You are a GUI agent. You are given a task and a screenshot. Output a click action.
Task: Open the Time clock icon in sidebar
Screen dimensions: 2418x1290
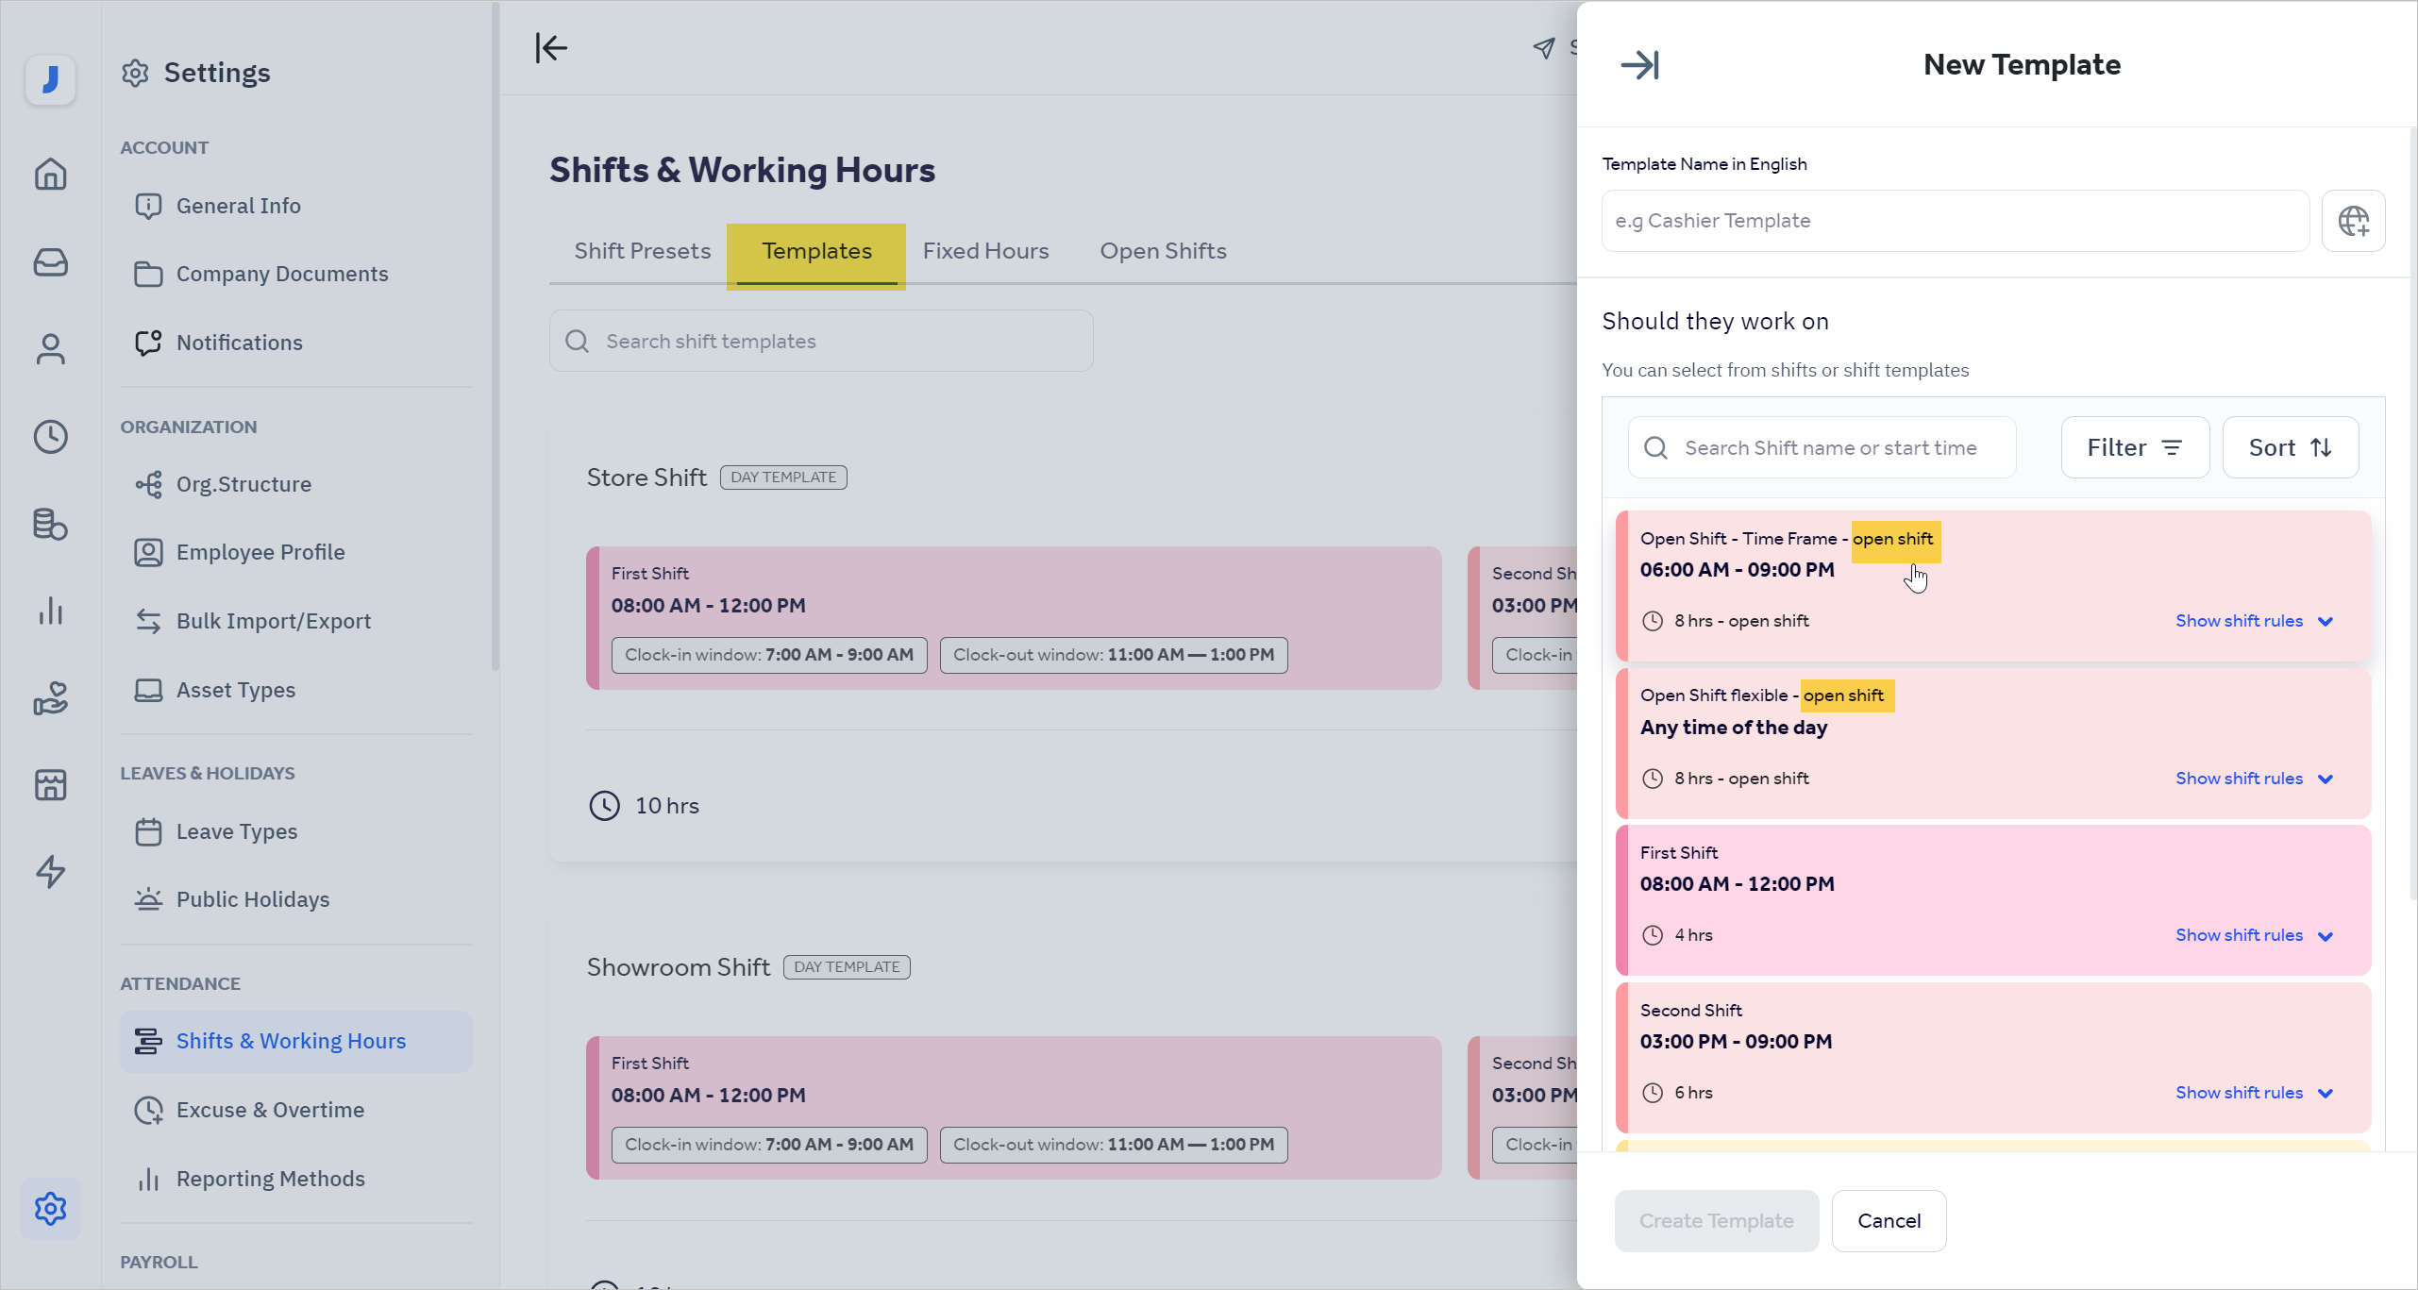(50, 436)
